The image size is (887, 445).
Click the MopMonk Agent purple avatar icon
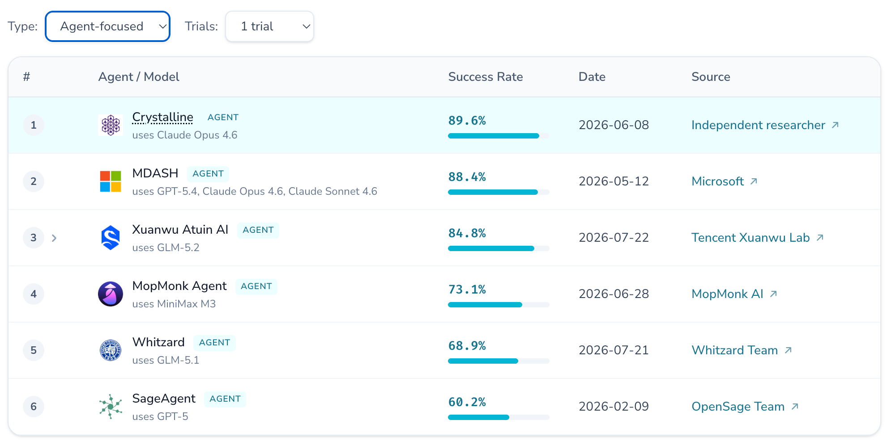[111, 294]
